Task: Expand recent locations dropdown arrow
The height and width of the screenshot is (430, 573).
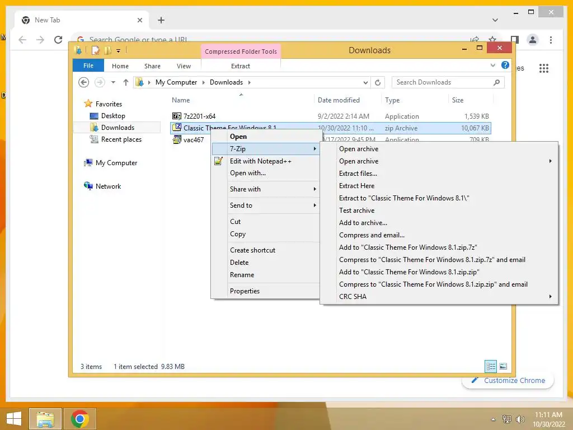Action: [x=113, y=82]
